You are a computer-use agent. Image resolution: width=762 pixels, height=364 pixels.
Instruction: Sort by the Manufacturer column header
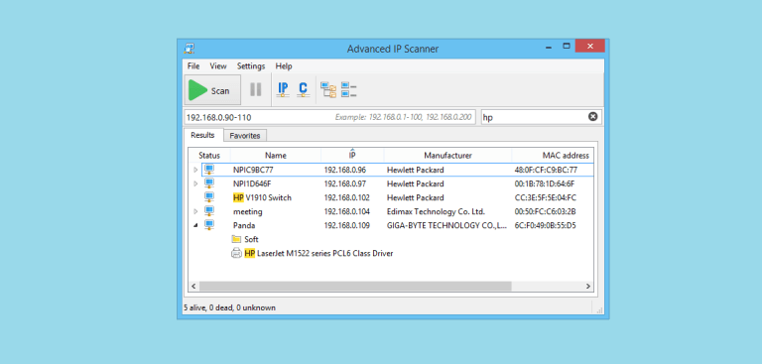point(447,156)
